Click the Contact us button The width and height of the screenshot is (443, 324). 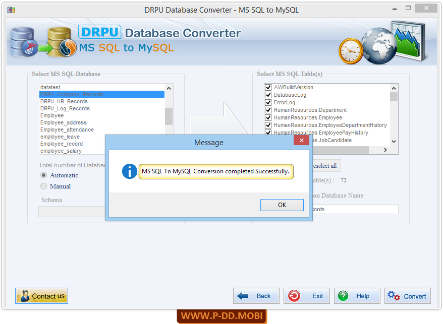coord(41,296)
